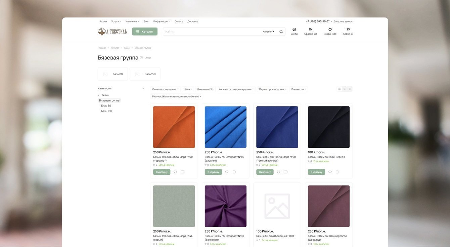
Task: Click the green Каталог button
Action: 145,32
